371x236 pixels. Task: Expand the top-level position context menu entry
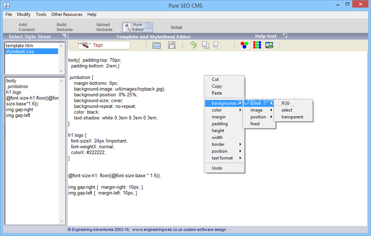[224, 151]
